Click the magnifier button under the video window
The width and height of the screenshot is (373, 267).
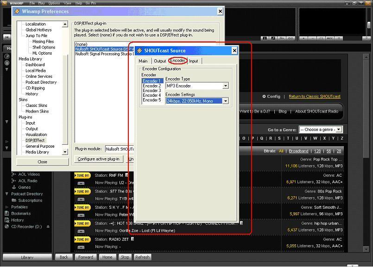pyautogui.click(x=273, y=38)
